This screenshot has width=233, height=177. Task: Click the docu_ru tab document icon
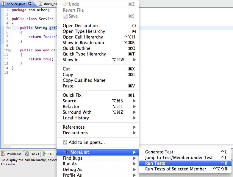40,4
